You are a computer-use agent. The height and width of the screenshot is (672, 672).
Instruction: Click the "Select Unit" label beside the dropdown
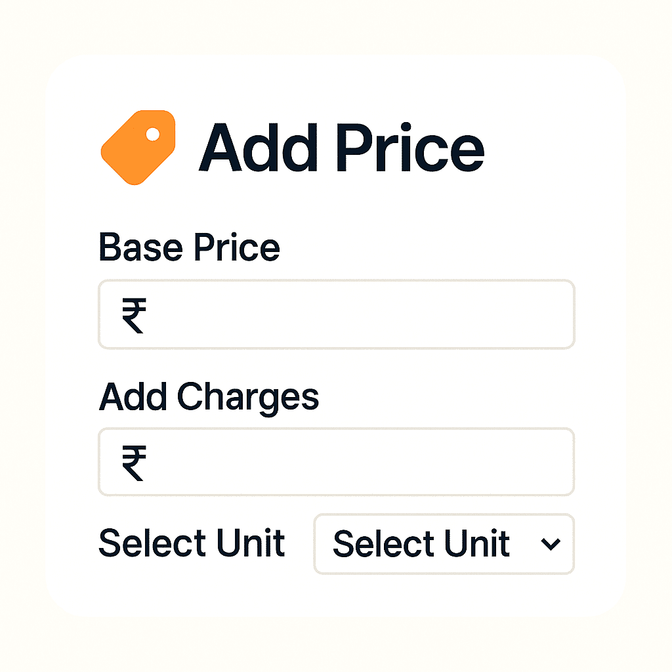coord(192,543)
